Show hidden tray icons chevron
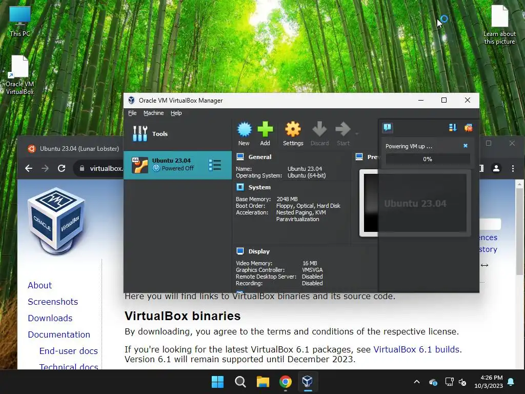This screenshot has height=394, width=525. (416, 382)
